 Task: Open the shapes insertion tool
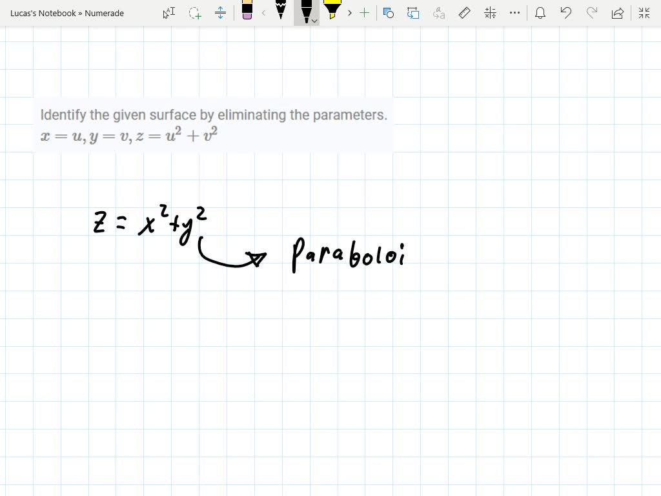[388, 13]
